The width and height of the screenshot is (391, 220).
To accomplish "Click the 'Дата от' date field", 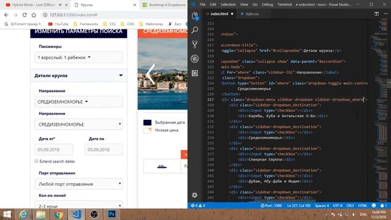I will point(54,150).
